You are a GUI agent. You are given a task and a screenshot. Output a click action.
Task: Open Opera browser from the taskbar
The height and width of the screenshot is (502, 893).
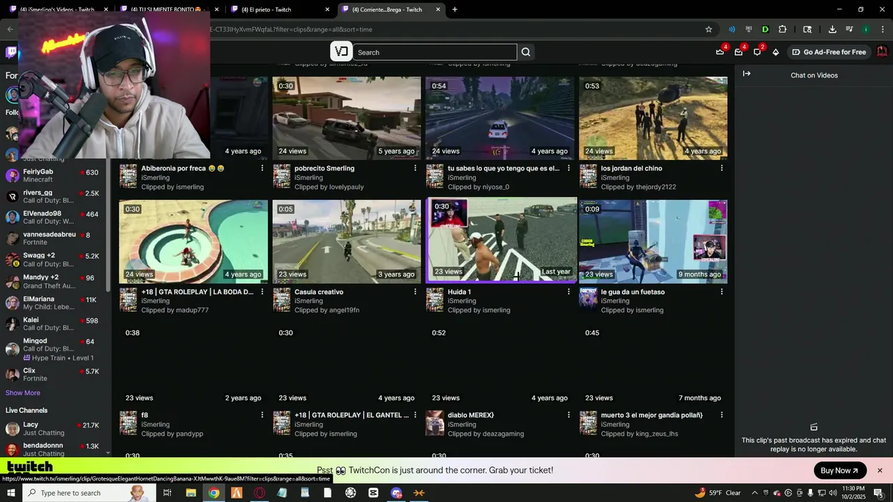tap(260, 493)
